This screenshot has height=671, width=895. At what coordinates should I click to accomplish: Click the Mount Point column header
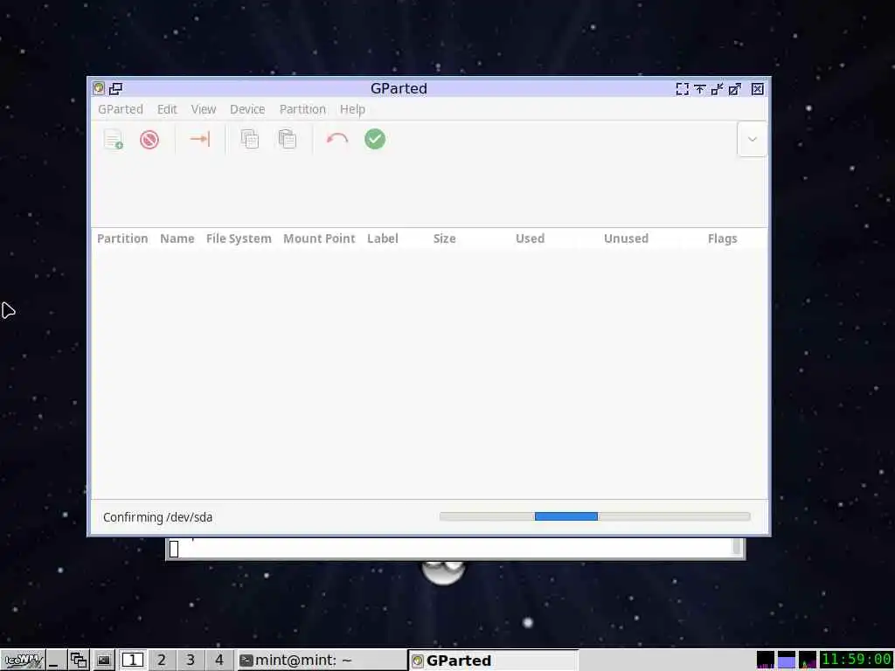tap(319, 239)
